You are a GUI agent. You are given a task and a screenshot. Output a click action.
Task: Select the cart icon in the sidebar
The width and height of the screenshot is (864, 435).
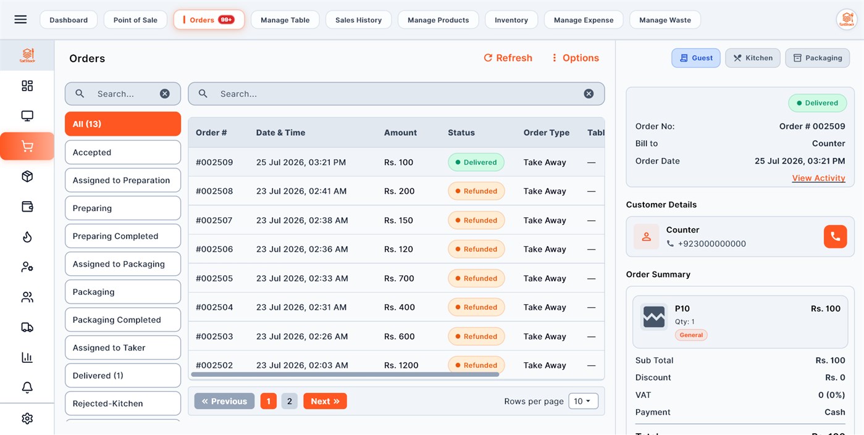pyautogui.click(x=27, y=146)
